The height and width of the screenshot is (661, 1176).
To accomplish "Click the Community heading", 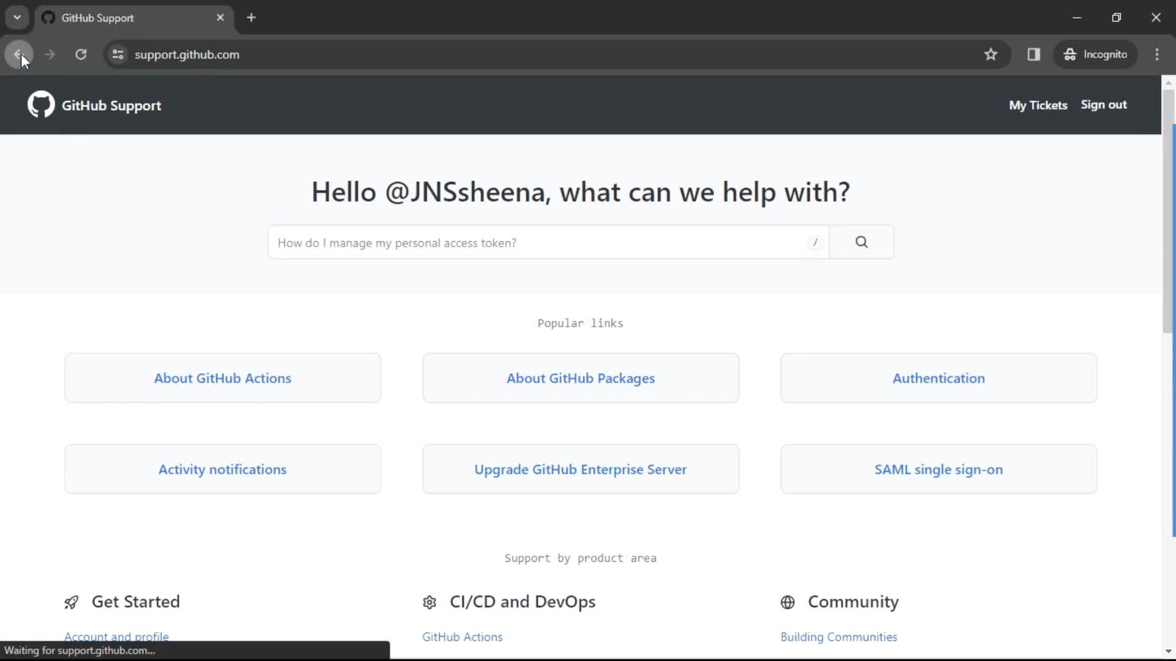I will 853,602.
